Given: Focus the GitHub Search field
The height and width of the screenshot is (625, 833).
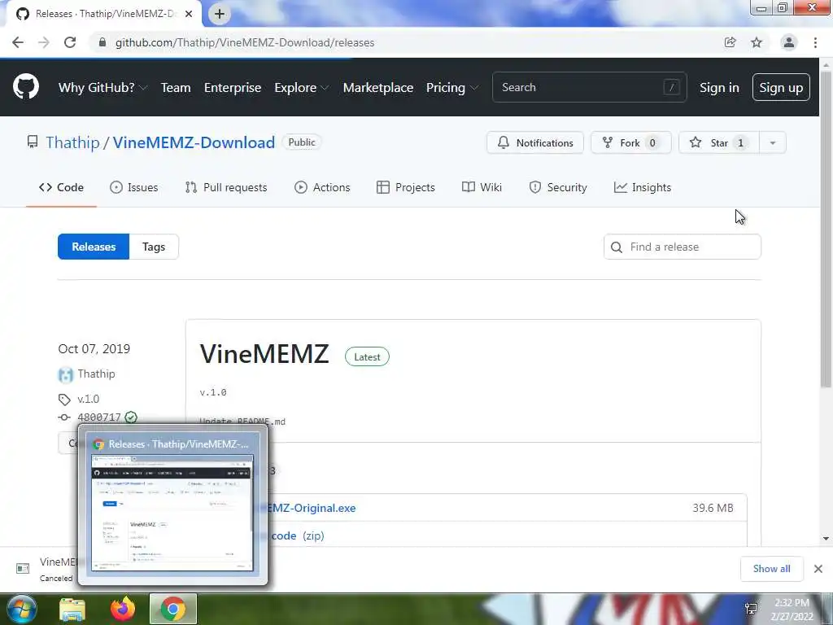Looking at the screenshot, I should point(589,87).
